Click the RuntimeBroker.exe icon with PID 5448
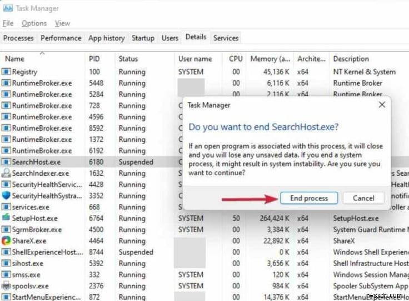This screenshot has height=301, width=409. tap(6, 83)
